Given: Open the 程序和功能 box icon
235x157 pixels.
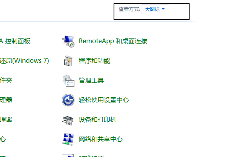Looking at the screenshot, I should pyautogui.click(x=68, y=61).
